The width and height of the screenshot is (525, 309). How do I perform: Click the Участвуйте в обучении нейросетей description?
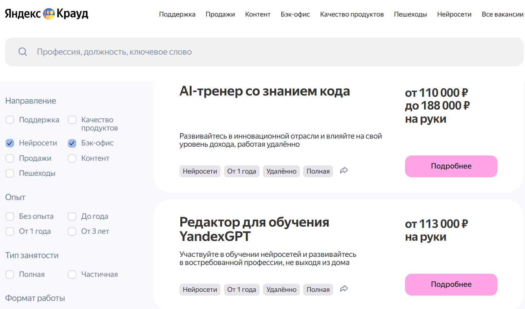click(x=268, y=258)
